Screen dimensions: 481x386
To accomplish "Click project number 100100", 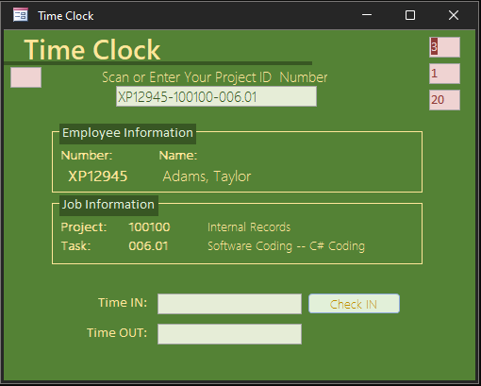I will 149,227.
